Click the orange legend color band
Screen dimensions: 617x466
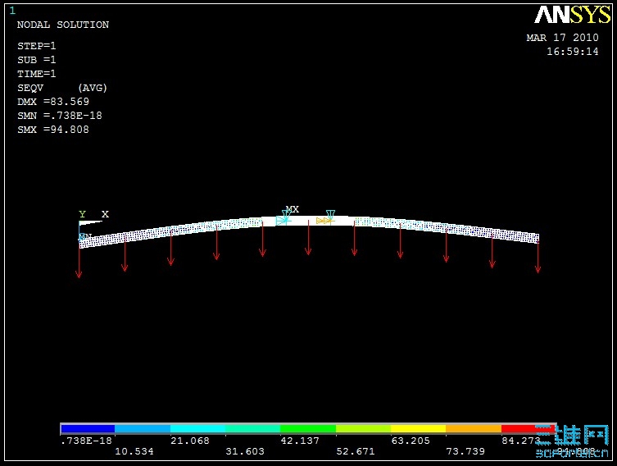[474, 428]
